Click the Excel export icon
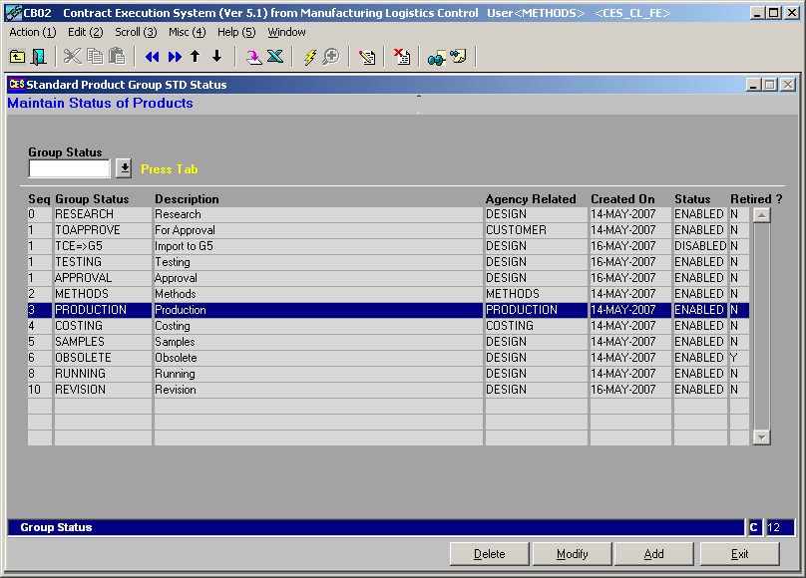 (275, 57)
